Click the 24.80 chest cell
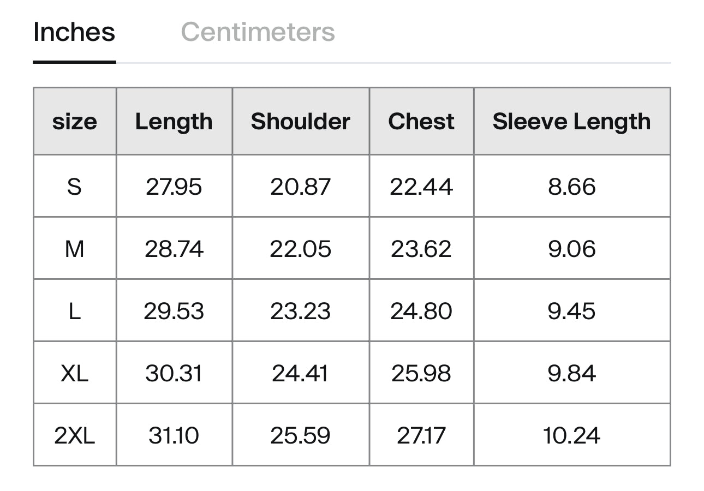Screen dimensions: 704x491 (421, 311)
